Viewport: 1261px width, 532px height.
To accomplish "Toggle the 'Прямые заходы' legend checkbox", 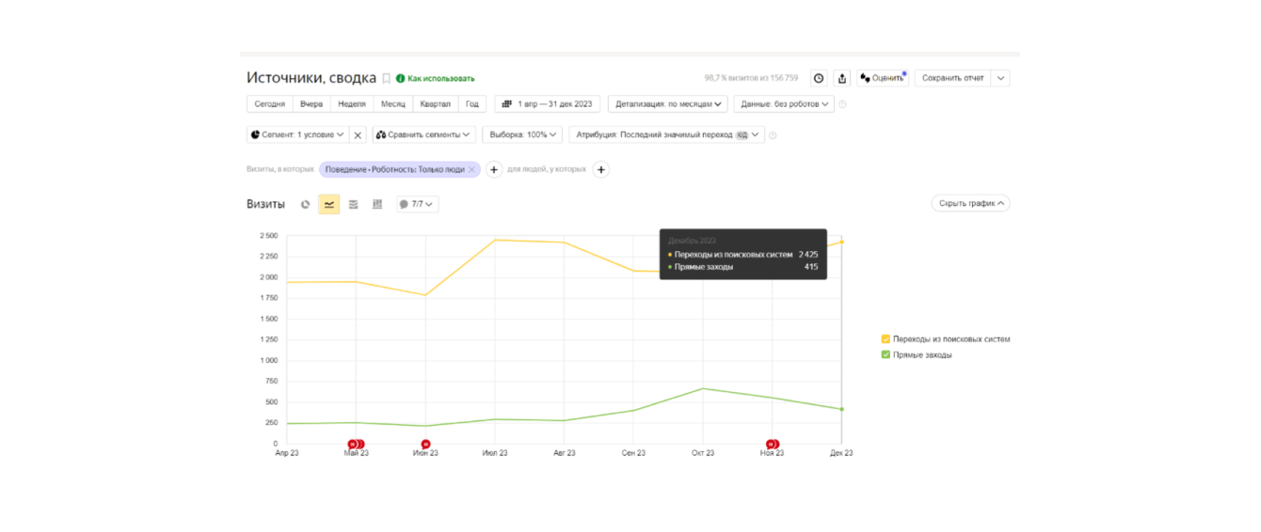I will coord(886,355).
